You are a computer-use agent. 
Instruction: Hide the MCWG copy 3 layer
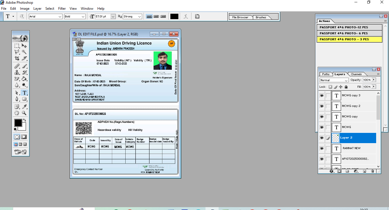[x=322, y=95]
